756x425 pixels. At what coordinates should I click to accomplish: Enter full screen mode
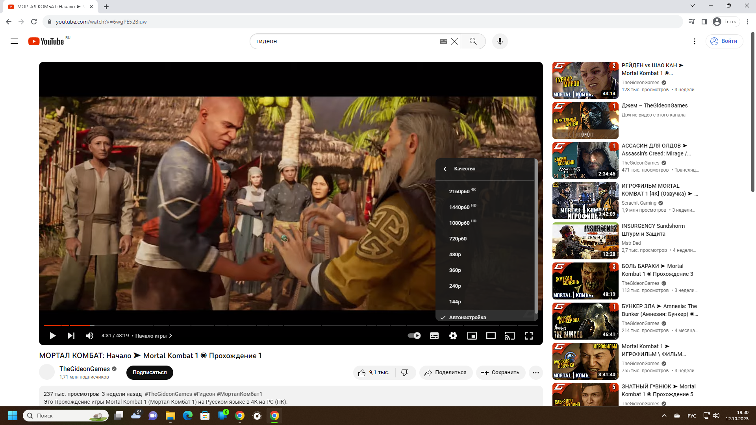pyautogui.click(x=529, y=336)
